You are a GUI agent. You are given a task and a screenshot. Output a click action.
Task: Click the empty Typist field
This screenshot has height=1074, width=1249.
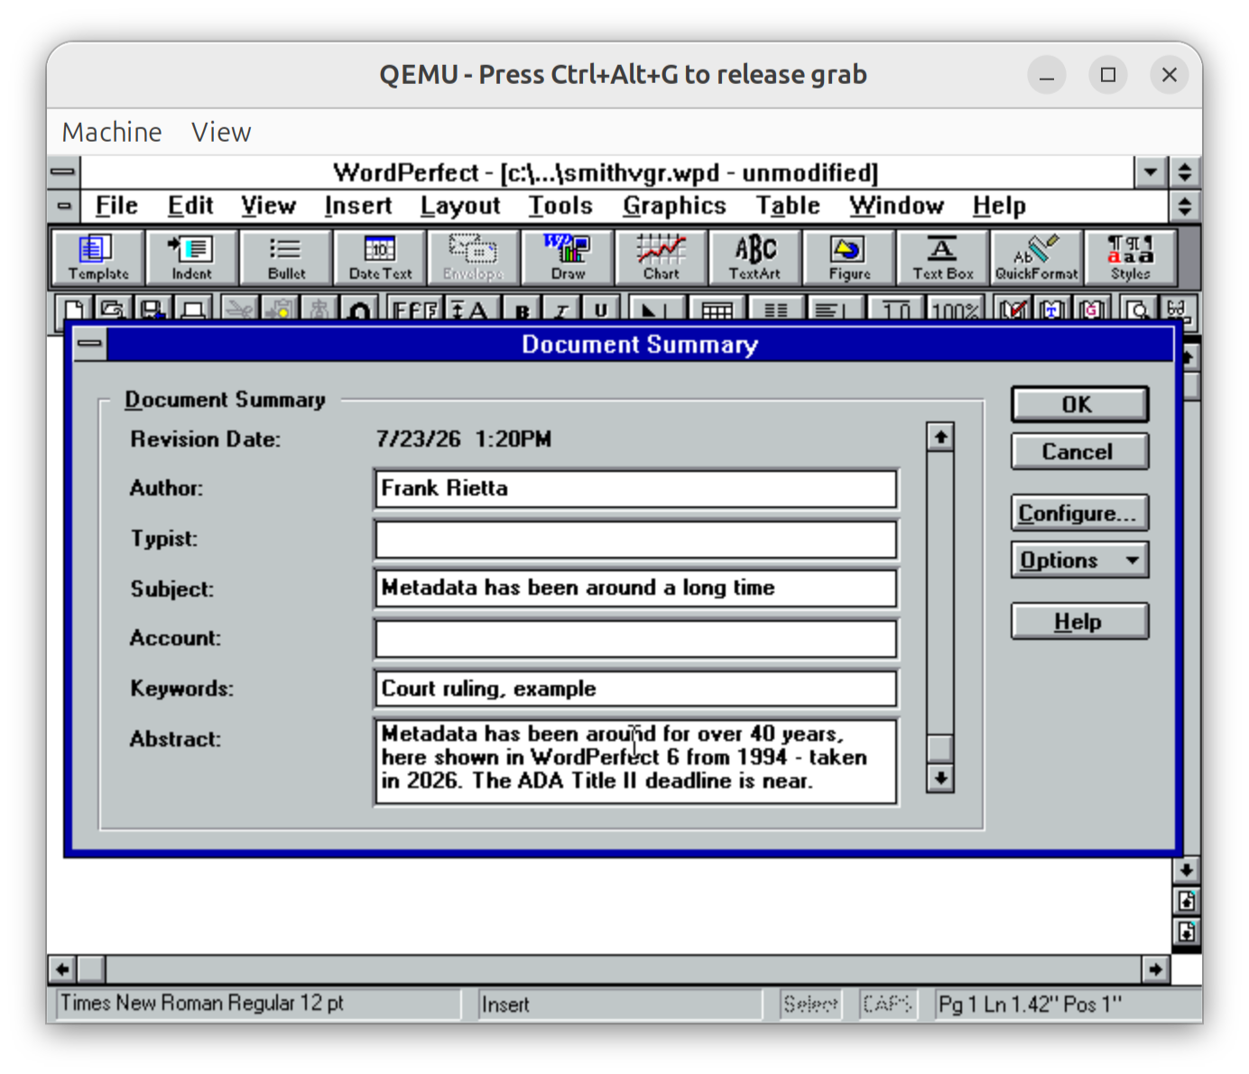pos(636,539)
